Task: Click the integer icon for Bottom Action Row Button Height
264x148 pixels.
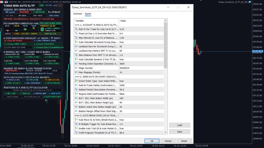Action: [x=76, y=107]
